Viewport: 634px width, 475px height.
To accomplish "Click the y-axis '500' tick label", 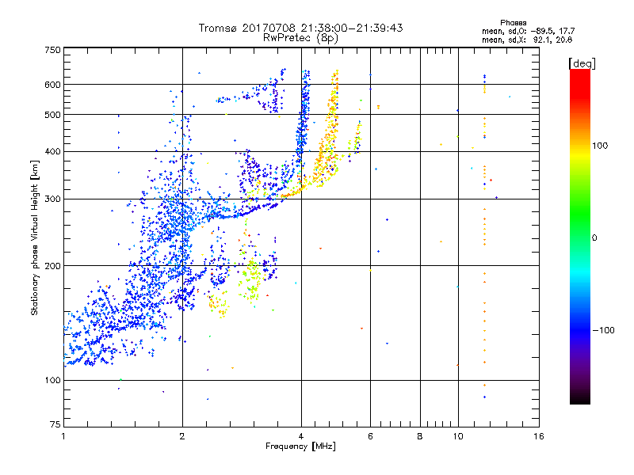I will coord(52,115).
